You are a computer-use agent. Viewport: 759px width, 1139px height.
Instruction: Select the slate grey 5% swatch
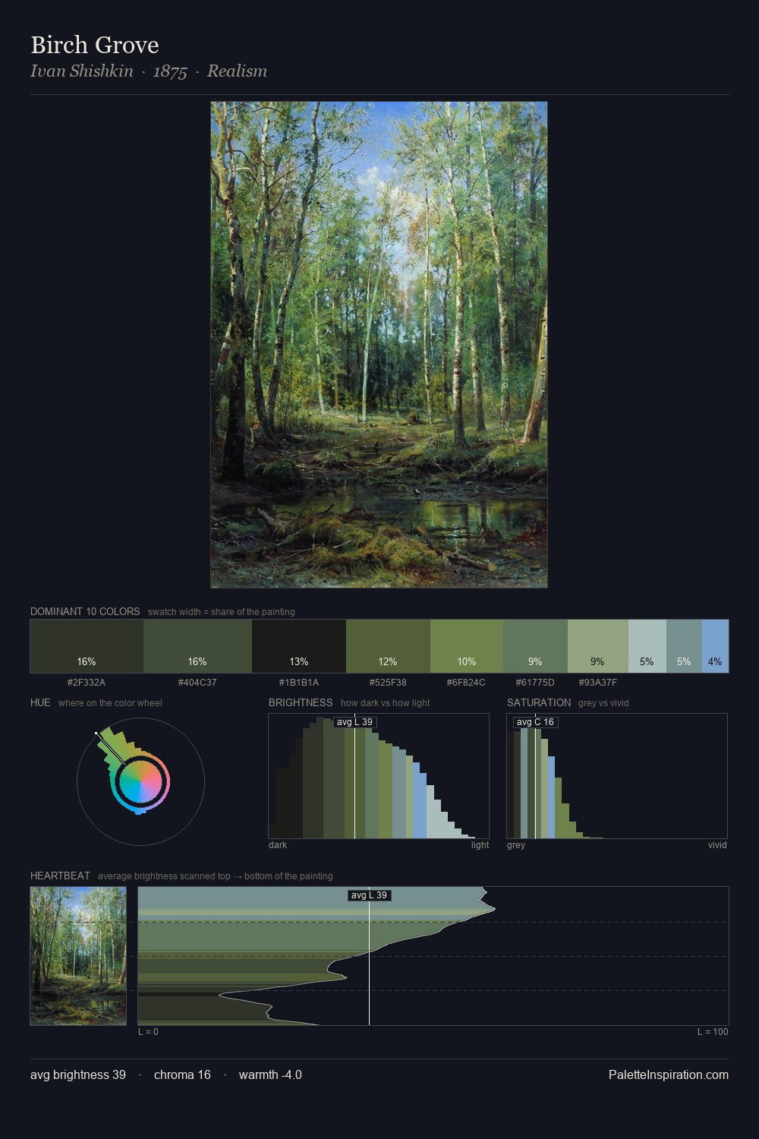point(684,646)
